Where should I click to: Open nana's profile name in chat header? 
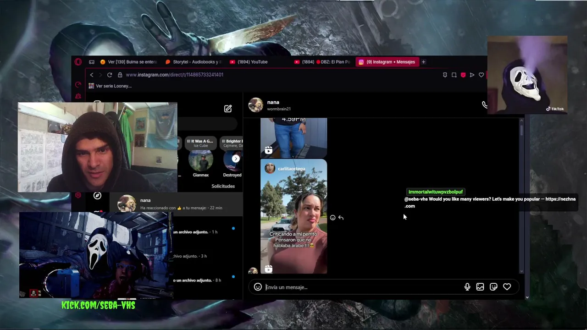click(x=273, y=102)
